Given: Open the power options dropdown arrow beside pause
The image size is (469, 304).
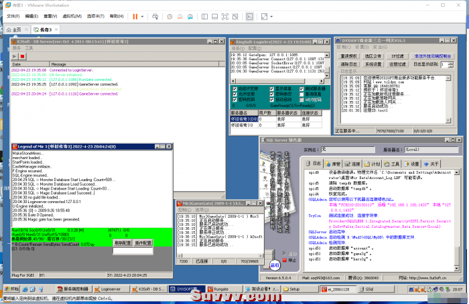Looking at the screenshot, I should [142, 17].
